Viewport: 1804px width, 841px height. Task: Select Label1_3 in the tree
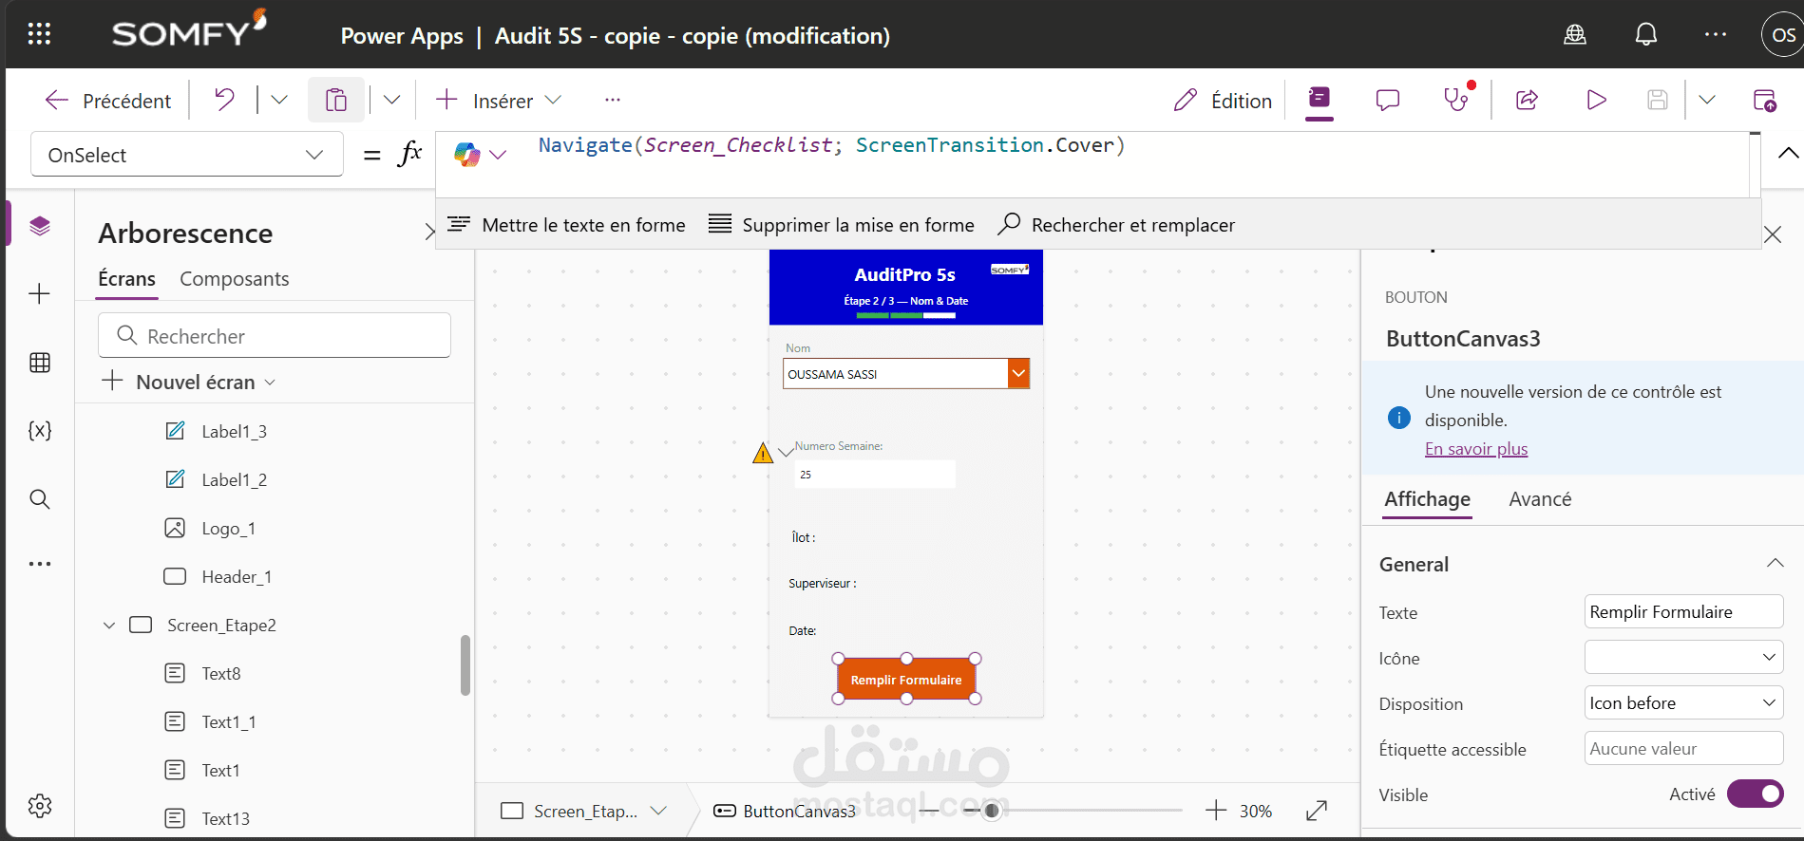tap(234, 432)
